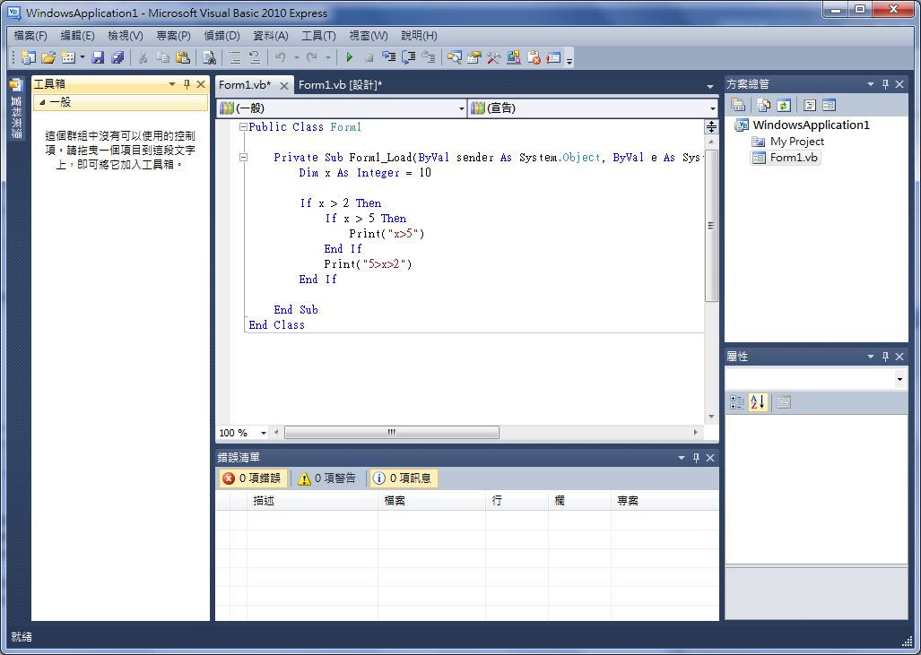
Task: Click the View Code icon in Solution Explorer
Action: (x=810, y=105)
